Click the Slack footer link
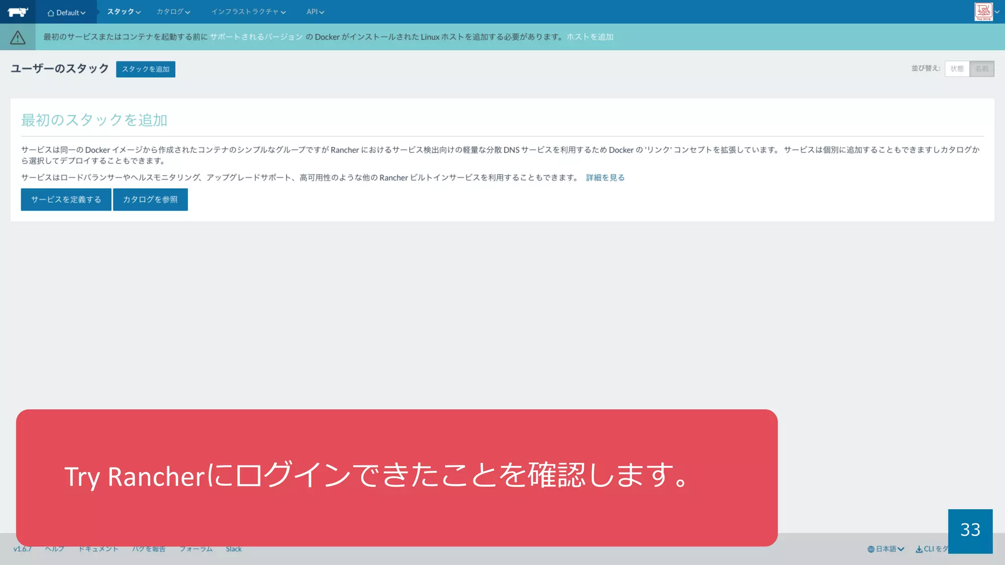This screenshot has height=565, width=1005. pyautogui.click(x=234, y=549)
